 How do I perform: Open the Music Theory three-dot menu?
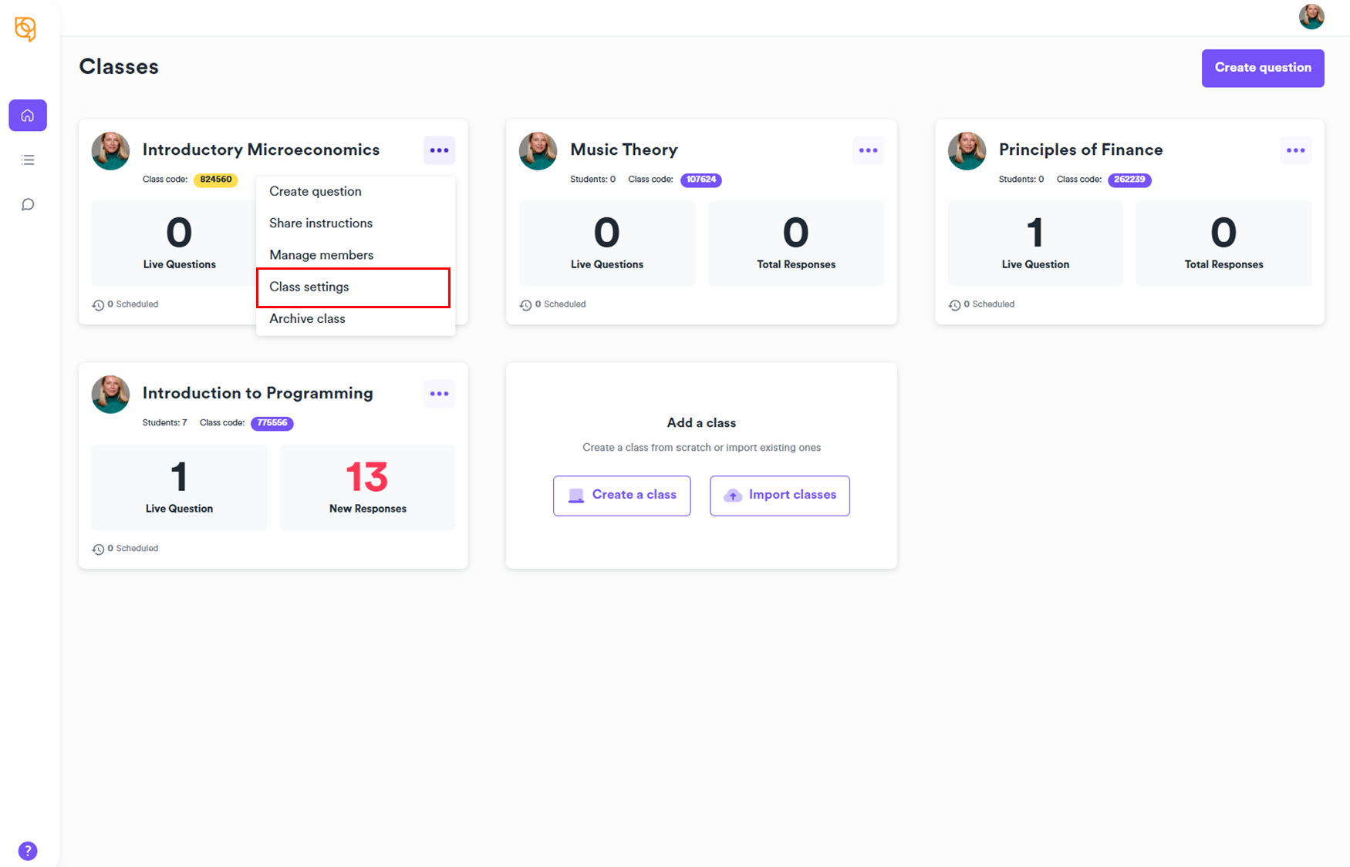(868, 150)
